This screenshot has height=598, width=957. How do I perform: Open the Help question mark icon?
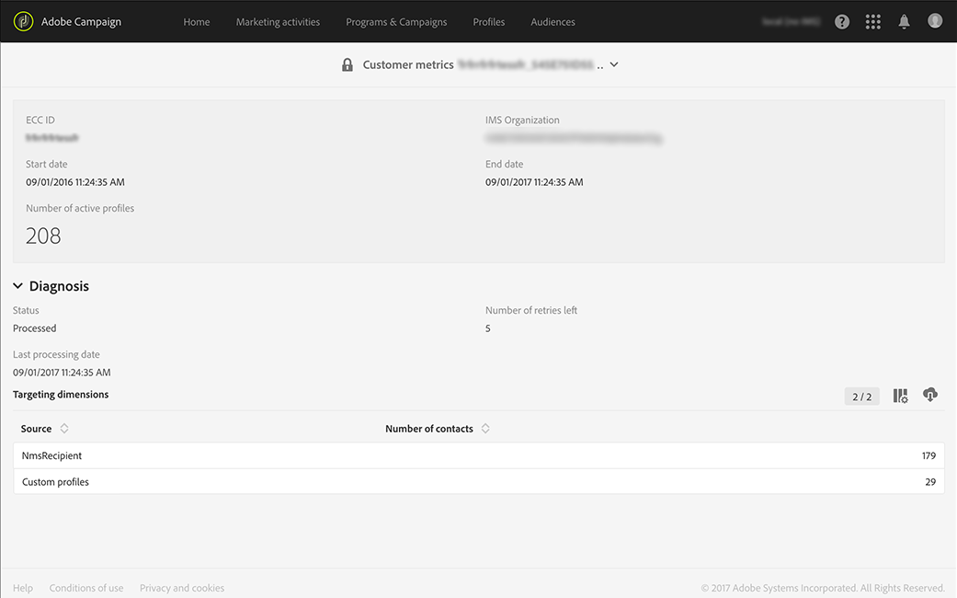[x=842, y=22]
